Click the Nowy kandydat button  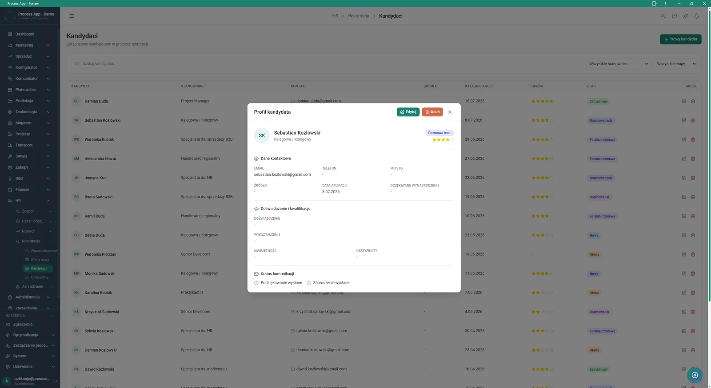(x=680, y=39)
